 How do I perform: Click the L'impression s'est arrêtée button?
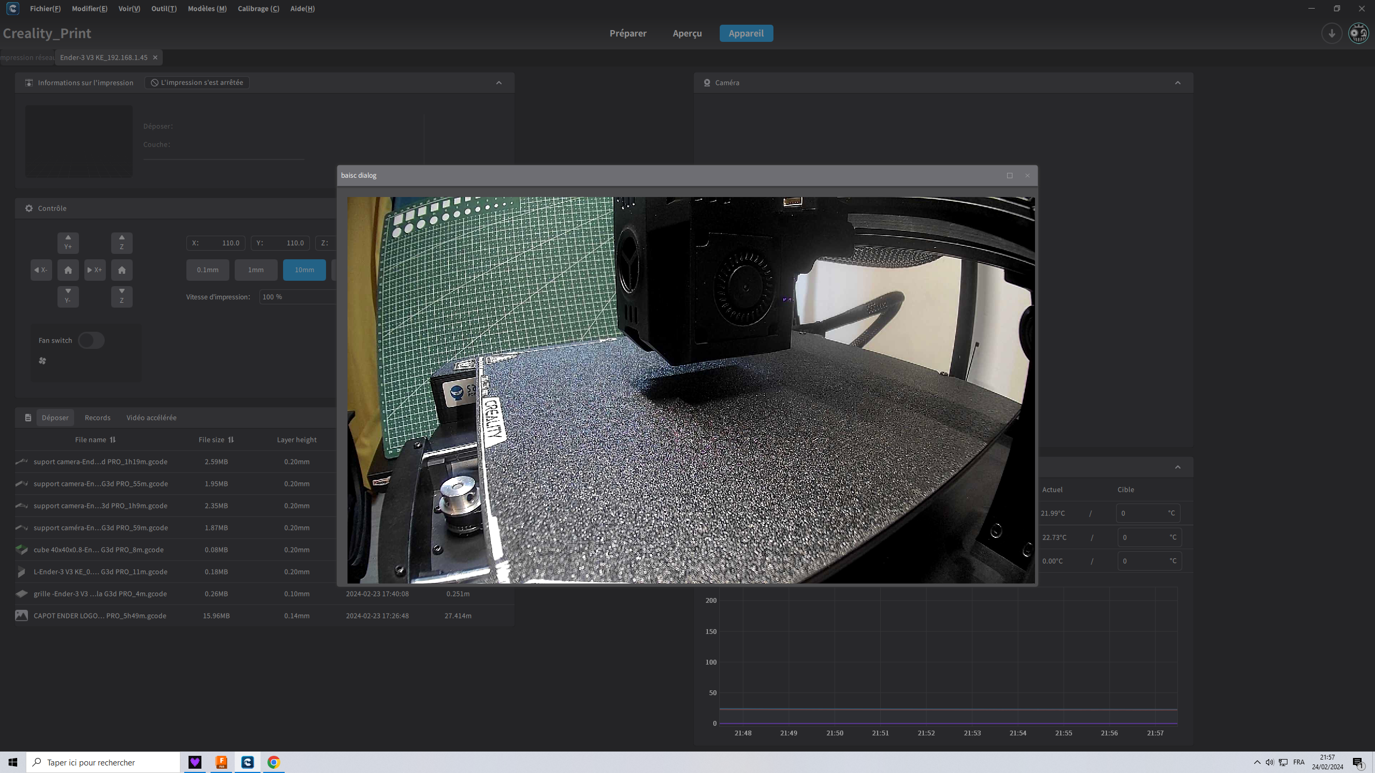pos(196,82)
